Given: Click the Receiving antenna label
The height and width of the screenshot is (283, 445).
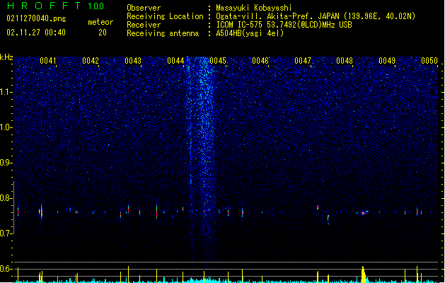Looking at the screenshot, I should click(x=163, y=33).
